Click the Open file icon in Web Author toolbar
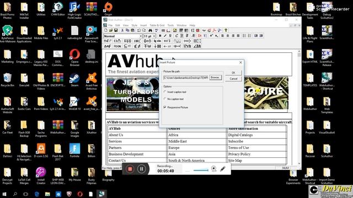Image resolution: width=353 pixels, height=198 pixels. [111, 30]
